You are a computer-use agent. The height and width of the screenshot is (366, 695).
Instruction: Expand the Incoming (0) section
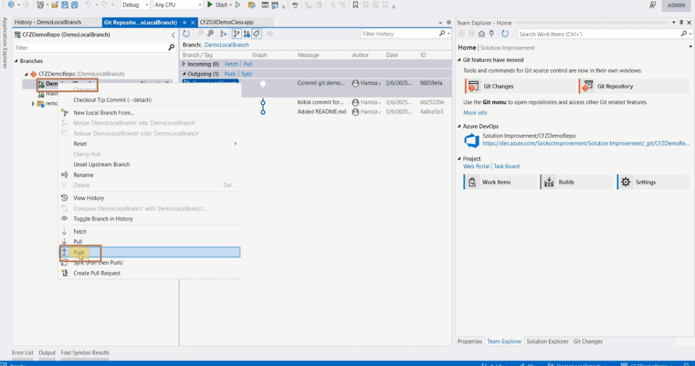pyautogui.click(x=184, y=64)
